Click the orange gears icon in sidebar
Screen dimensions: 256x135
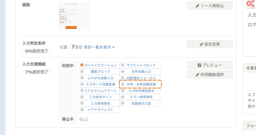251,4
